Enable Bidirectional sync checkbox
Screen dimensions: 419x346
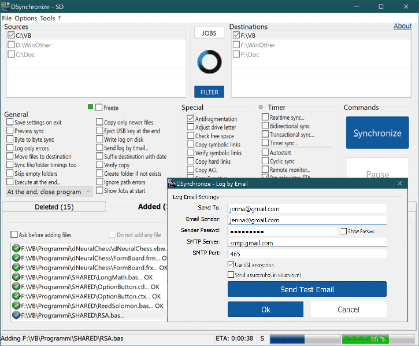coord(265,126)
